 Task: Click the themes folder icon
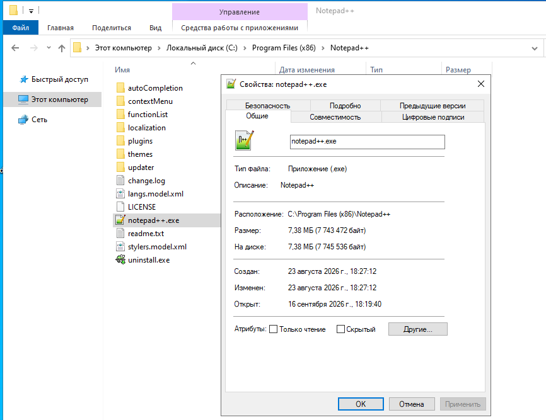coord(120,154)
